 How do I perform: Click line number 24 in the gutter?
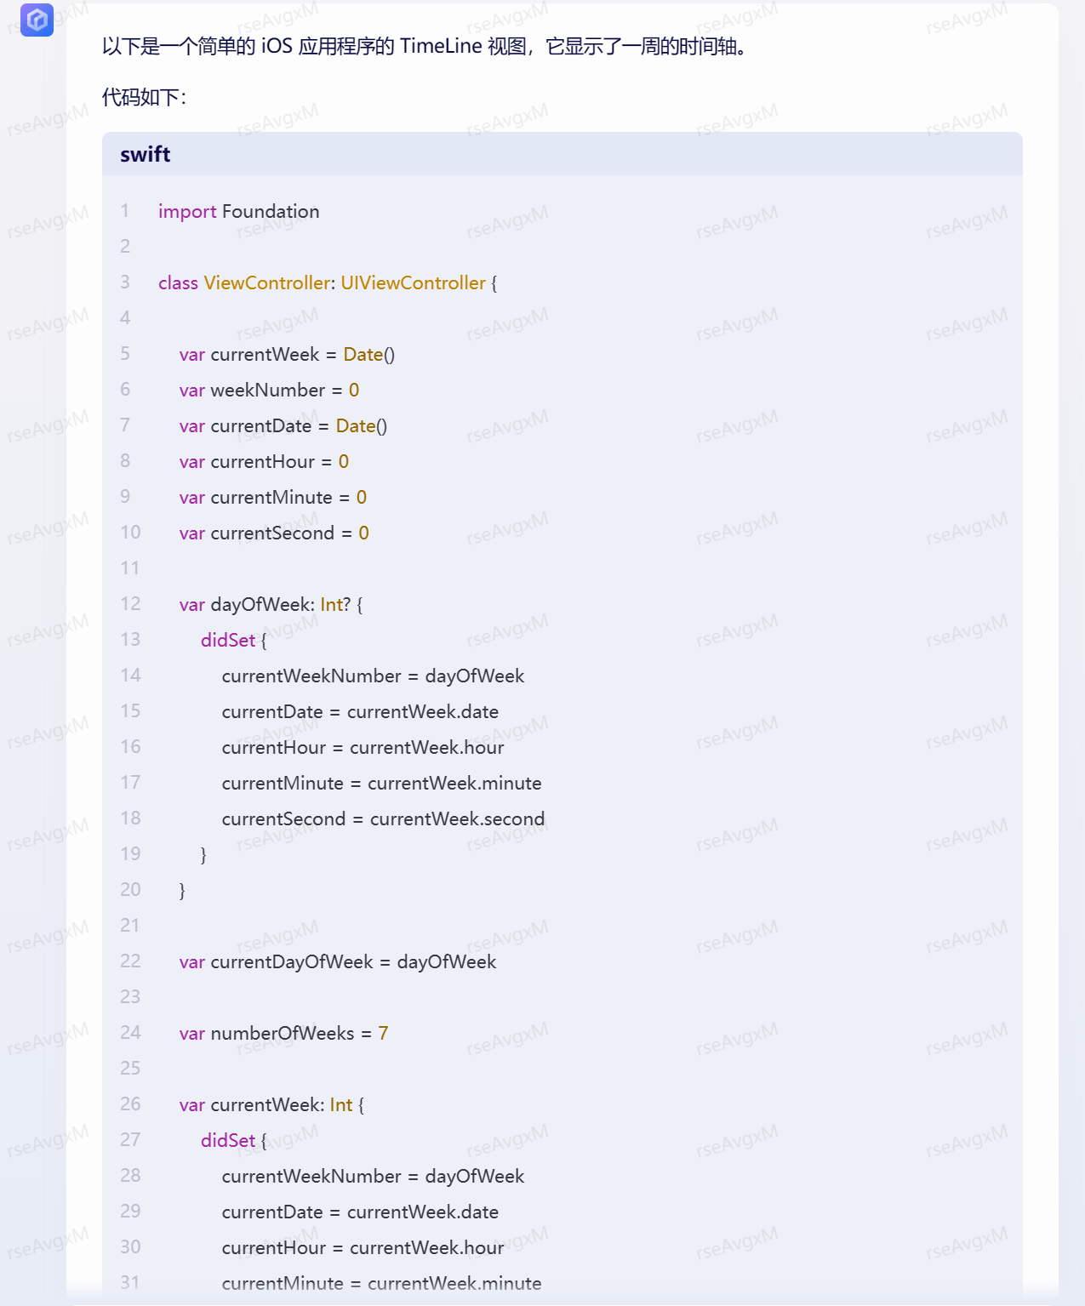click(130, 1032)
